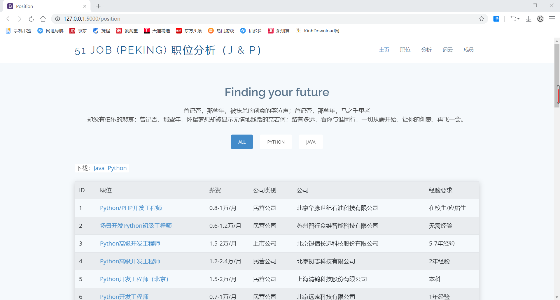The image size is (560, 300).
Task: Click the translate page icon in address bar
Action: point(496,19)
